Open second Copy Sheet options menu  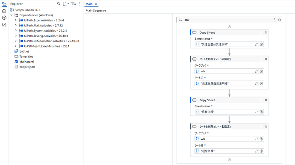tap(261, 100)
